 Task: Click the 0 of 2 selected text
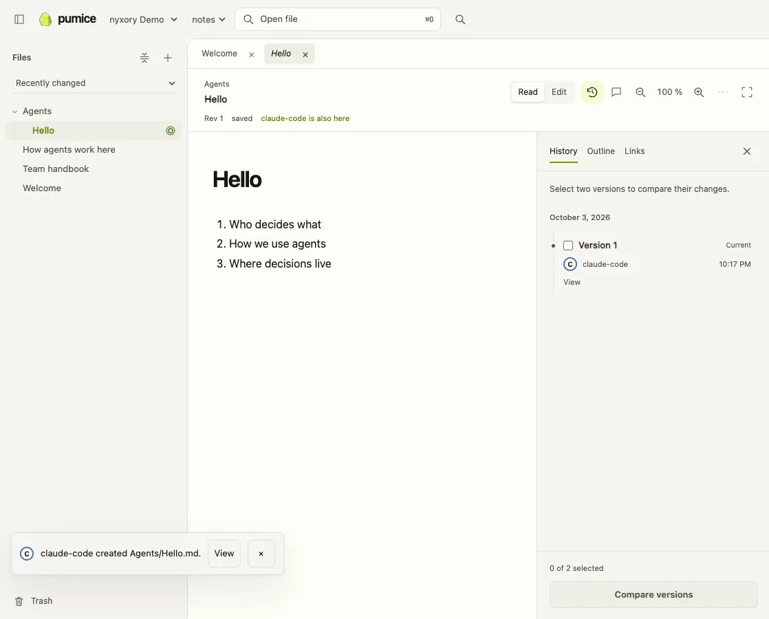tap(576, 568)
